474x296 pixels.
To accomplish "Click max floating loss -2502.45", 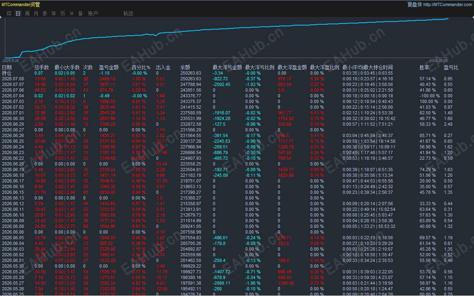I will coord(221,85).
